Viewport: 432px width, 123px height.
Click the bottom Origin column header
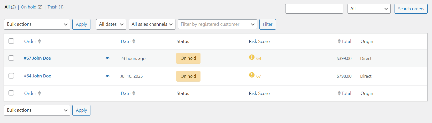point(367,93)
